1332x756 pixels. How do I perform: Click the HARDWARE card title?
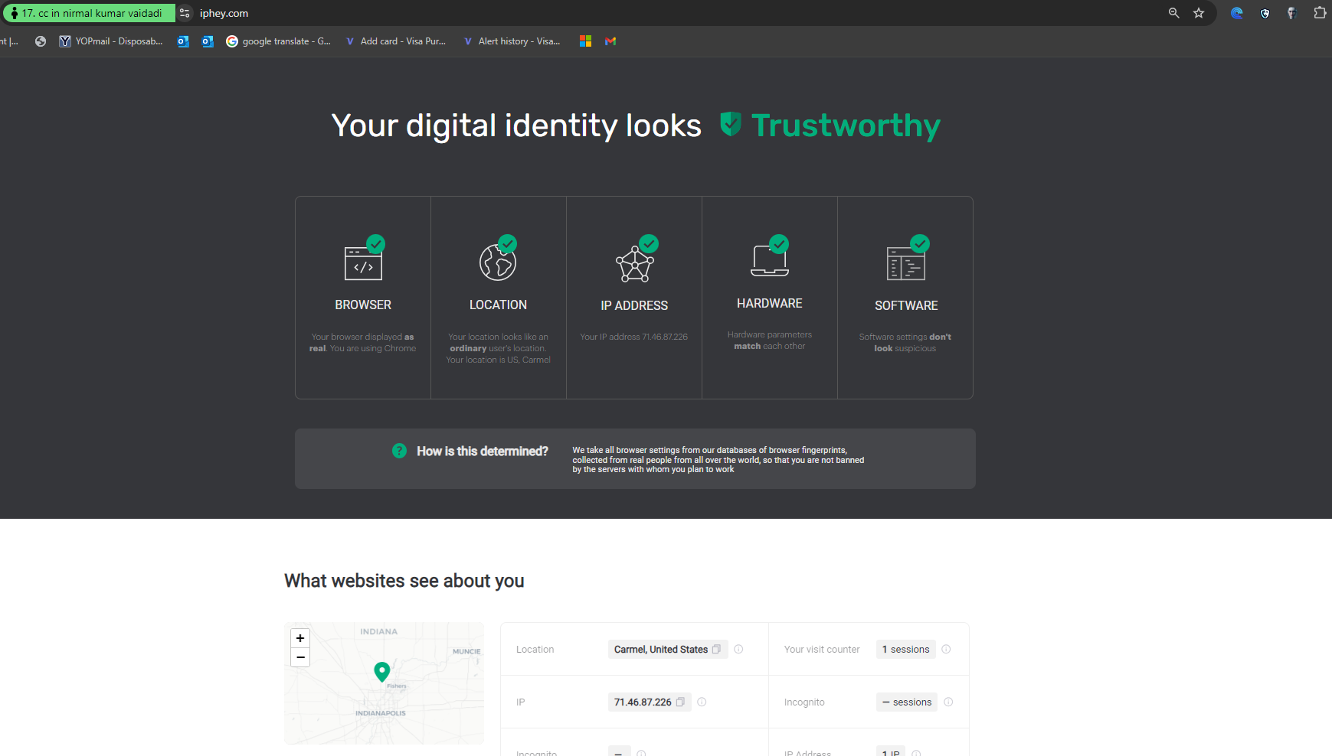770,303
